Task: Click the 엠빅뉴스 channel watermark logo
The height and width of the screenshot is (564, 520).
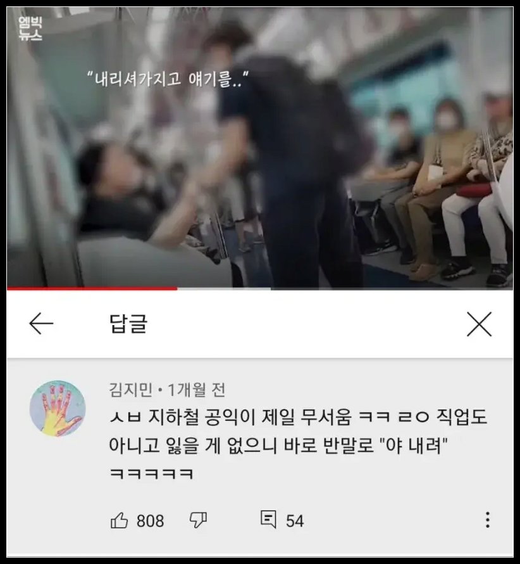Action: [x=30, y=29]
